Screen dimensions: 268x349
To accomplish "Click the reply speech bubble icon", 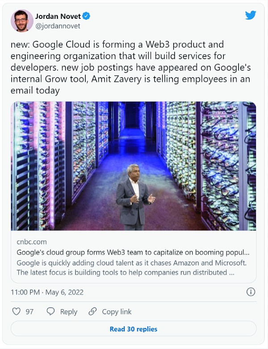I will point(51,311).
